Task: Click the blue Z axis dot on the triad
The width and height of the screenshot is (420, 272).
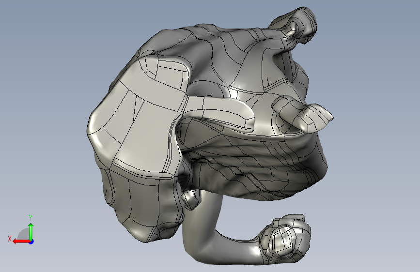Action: pyautogui.click(x=31, y=242)
